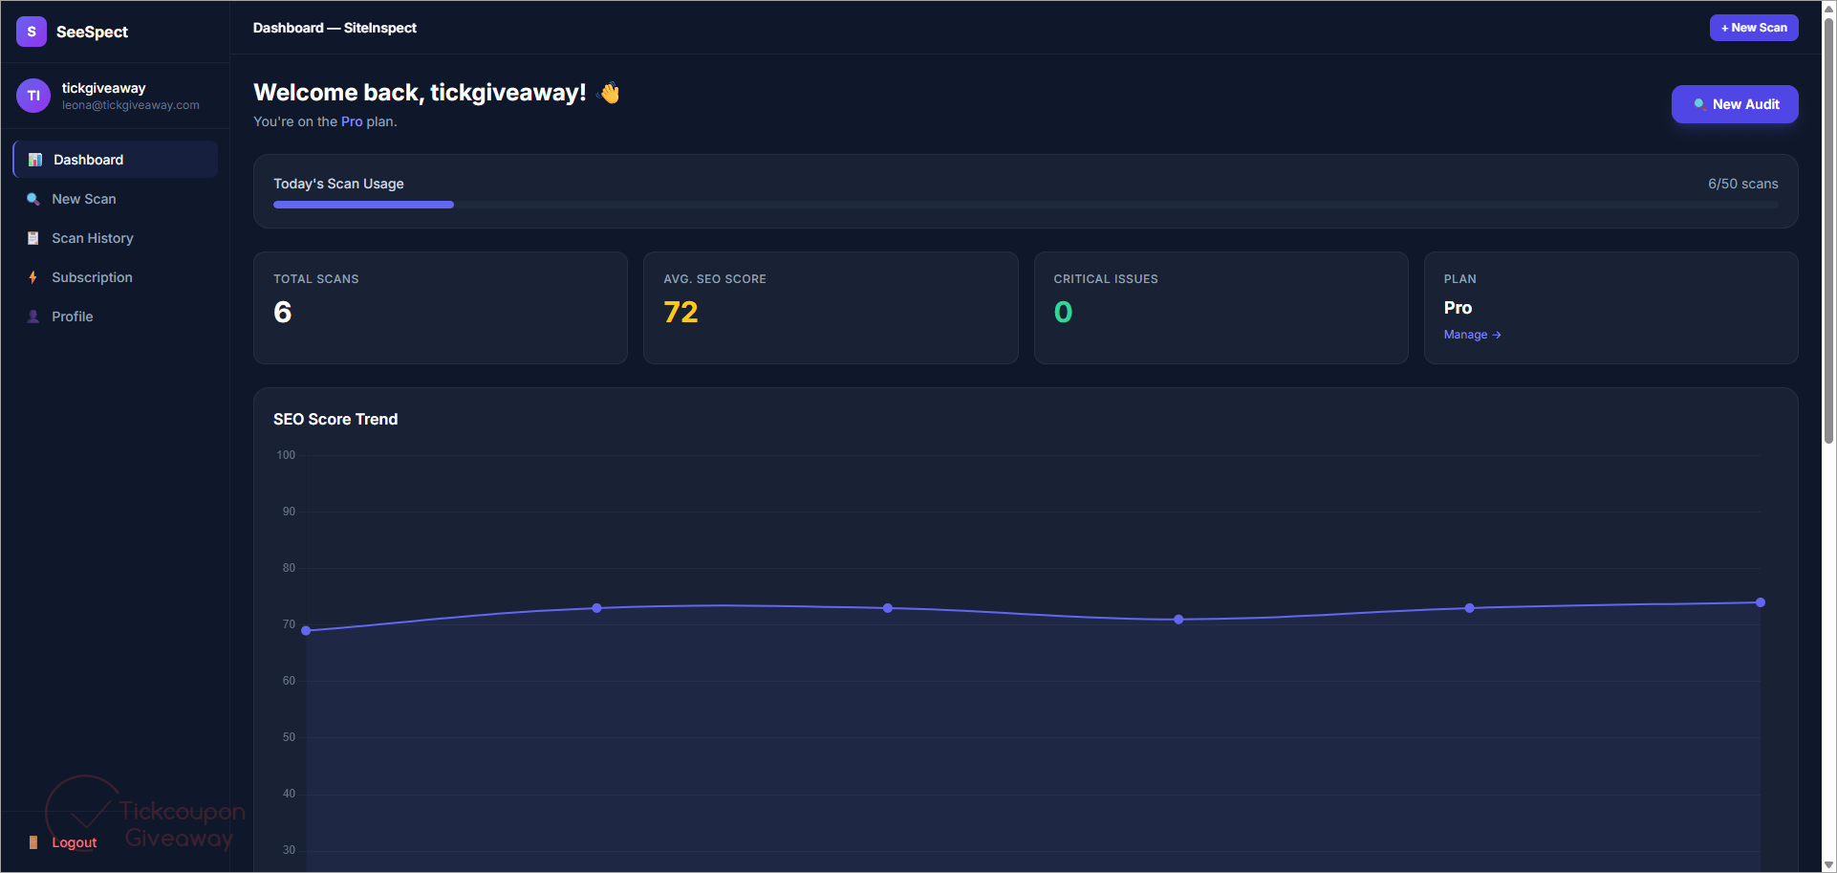1837x873 pixels.
Task: Click the + New Scan header button
Action: [1754, 28]
